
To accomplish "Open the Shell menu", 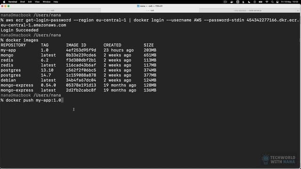I will coord(23,2).
